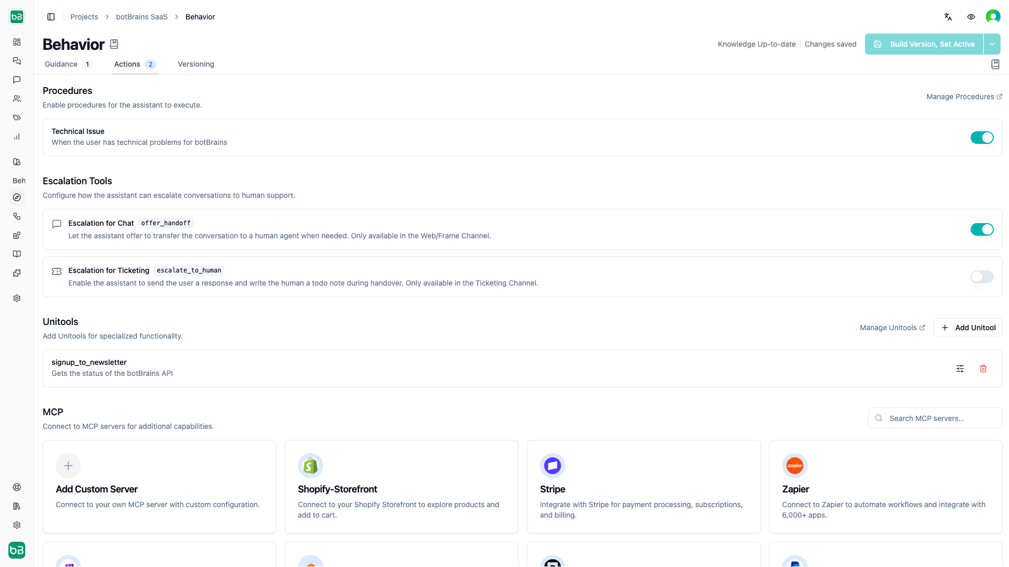The height and width of the screenshot is (567, 1009).
Task: Open the Guidance tab
Action: [x=61, y=64]
